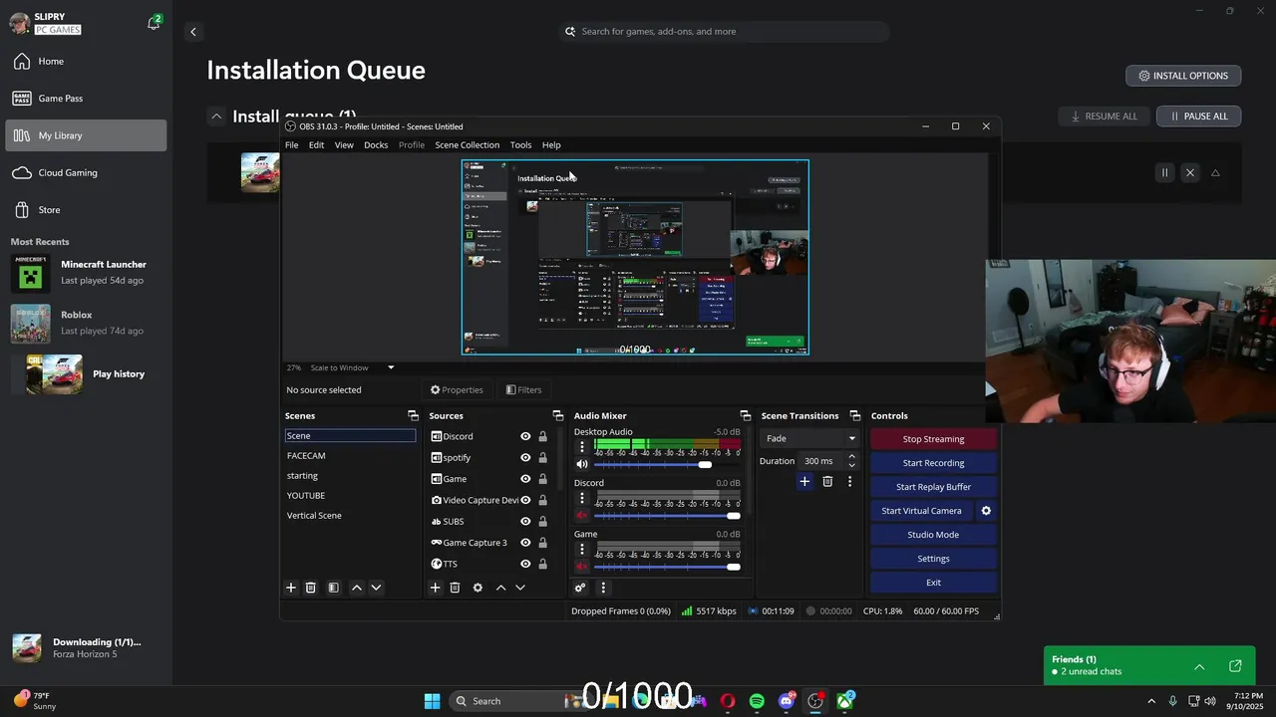This screenshot has height=717, width=1276.
Task: Add a new source in Sources panel
Action: [435, 588]
